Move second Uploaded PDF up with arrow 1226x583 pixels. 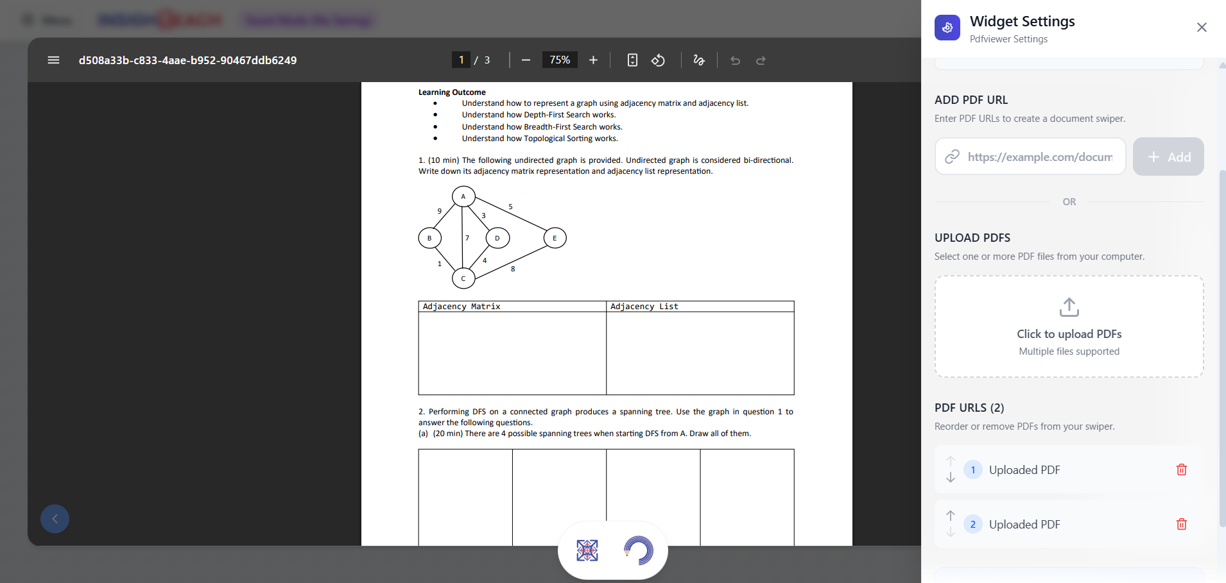click(951, 516)
